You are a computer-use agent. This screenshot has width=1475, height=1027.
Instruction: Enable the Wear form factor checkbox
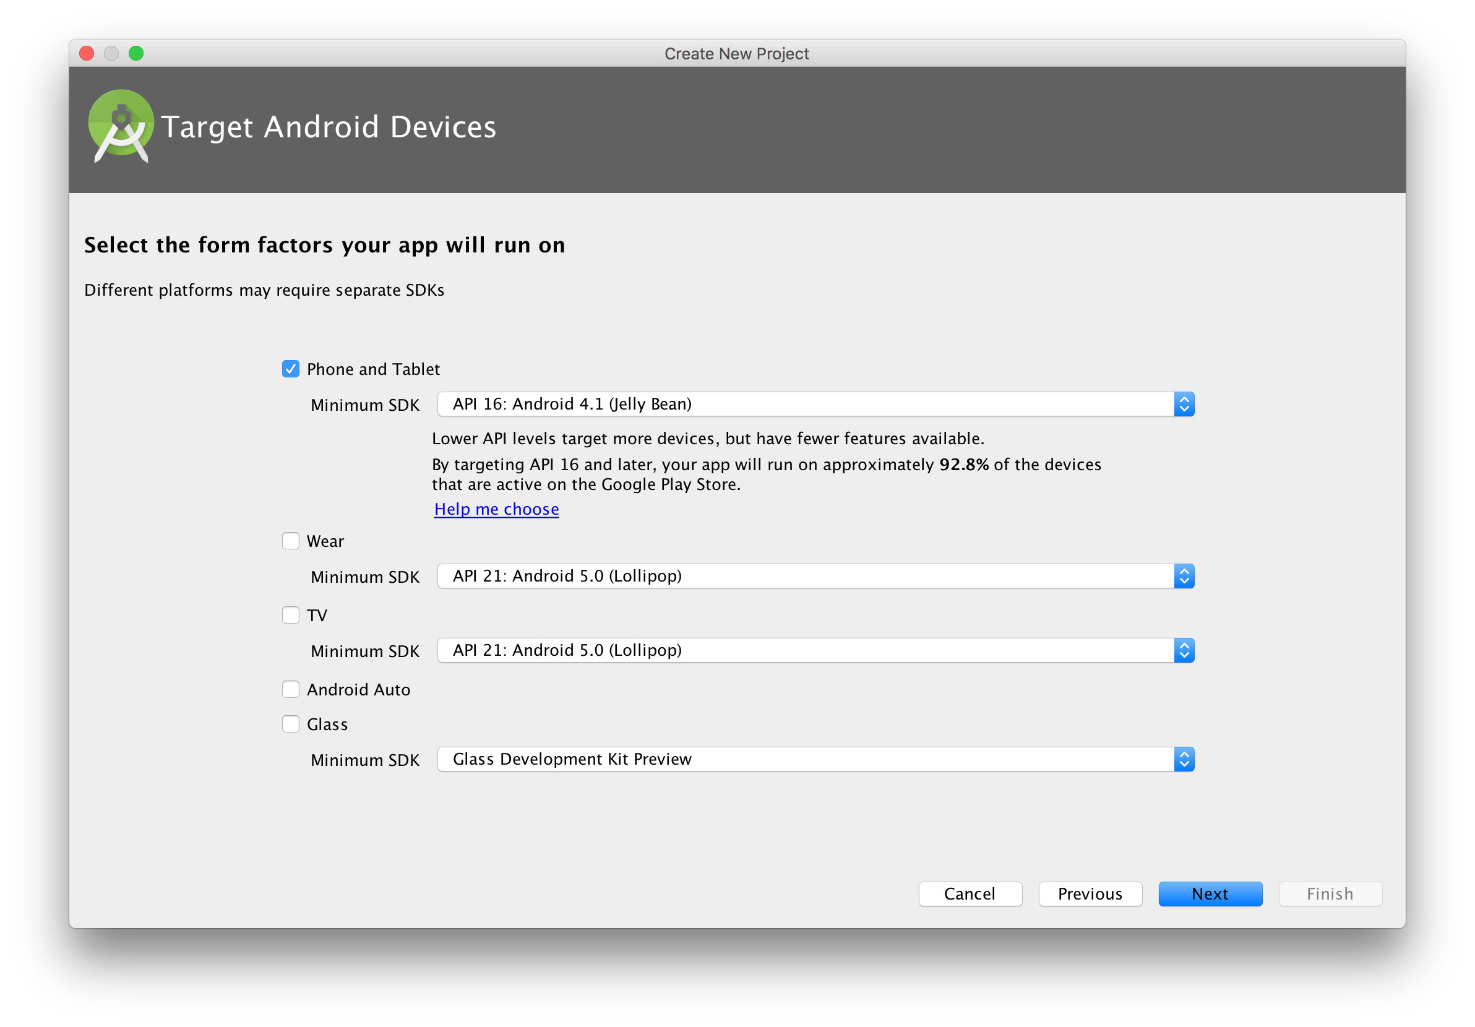(x=290, y=541)
